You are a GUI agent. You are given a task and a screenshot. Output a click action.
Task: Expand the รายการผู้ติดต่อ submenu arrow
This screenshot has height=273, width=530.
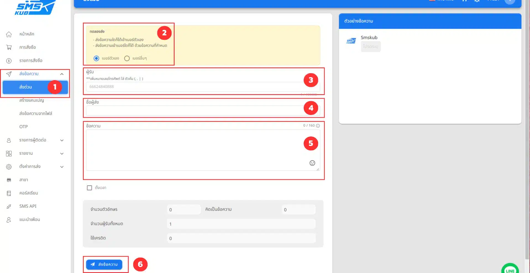62,140
